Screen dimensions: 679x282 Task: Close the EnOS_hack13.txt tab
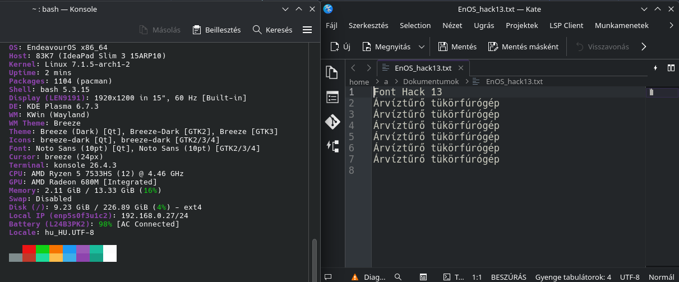click(461, 68)
